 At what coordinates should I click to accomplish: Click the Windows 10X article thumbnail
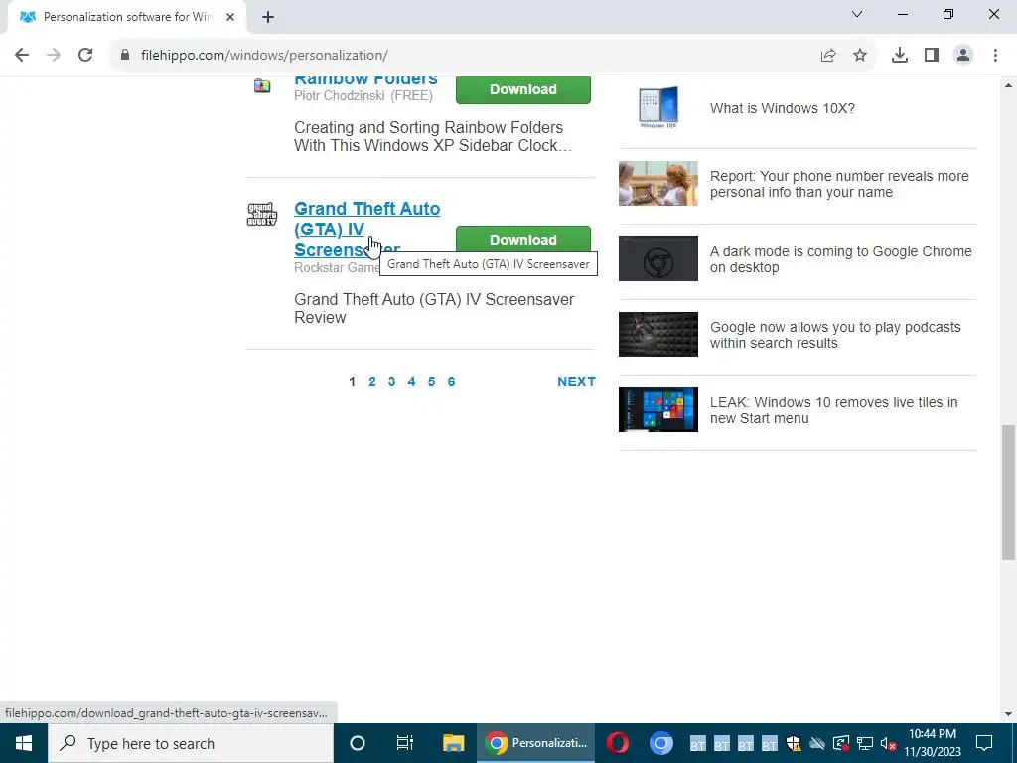pyautogui.click(x=657, y=107)
